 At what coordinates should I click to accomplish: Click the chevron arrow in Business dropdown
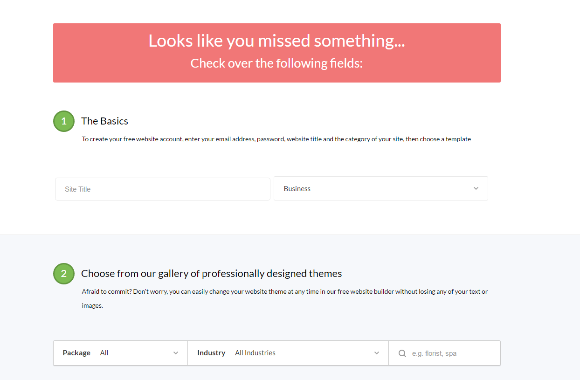(x=476, y=188)
